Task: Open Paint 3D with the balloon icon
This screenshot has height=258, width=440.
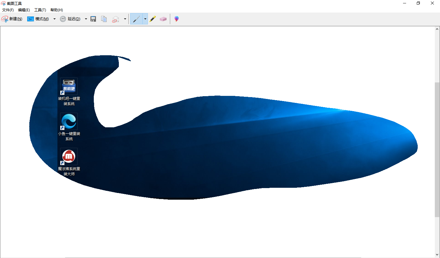Action: [x=177, y=19]
